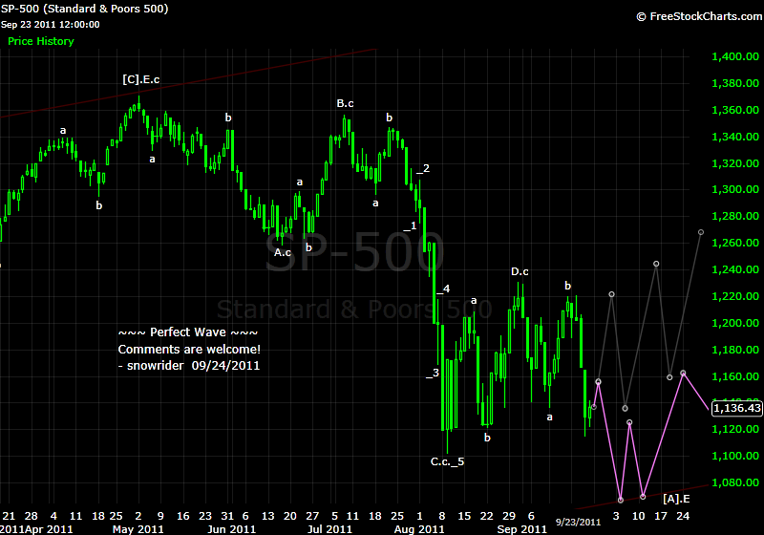Click the [C].E.c wave label
The height and width of the screenshot is (535, 764).
tap(140, 79)
